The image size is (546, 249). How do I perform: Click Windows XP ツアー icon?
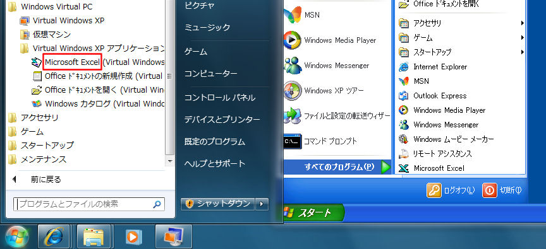point(292,91)
